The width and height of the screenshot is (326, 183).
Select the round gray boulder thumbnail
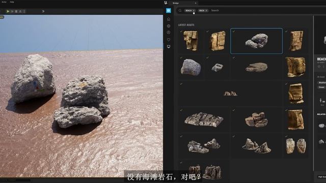[191, 67]
